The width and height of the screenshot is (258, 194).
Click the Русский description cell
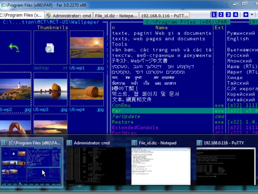(238, 55)
